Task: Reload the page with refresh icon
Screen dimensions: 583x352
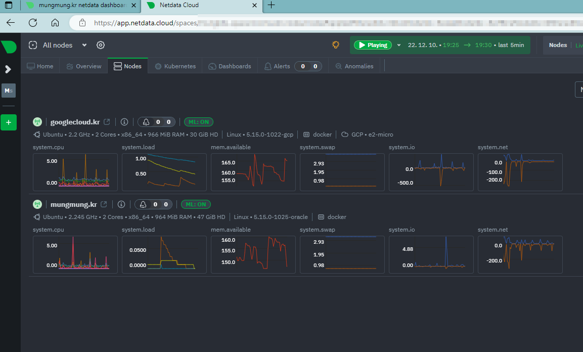Action: [x=33, y=23]
